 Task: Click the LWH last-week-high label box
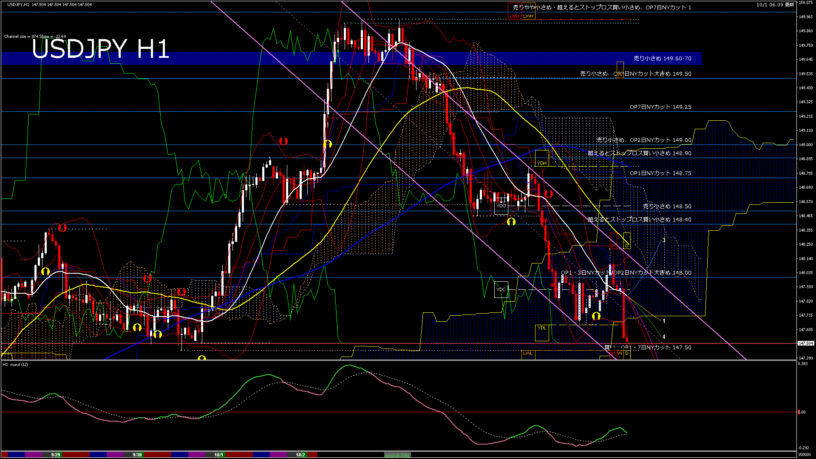[528, 16]
